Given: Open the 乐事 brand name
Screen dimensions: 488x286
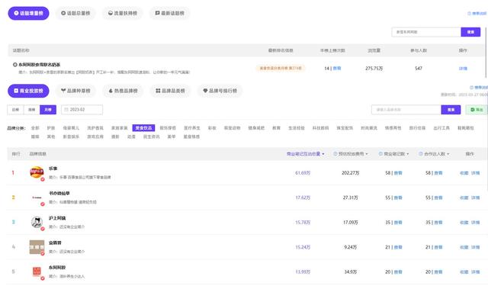Looking at the screenshot, I should (x=53, y=169).
